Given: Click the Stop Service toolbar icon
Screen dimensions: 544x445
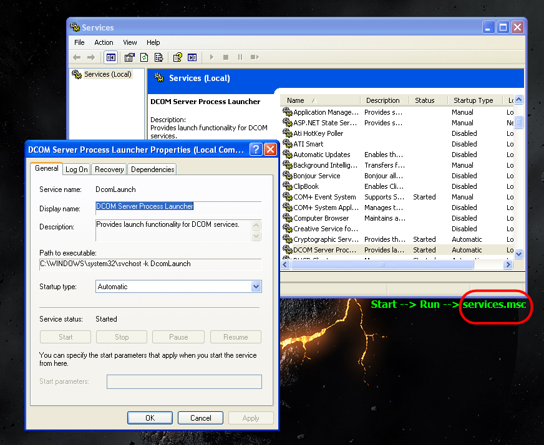Looking at the screenshot, I should pos(226,57).
